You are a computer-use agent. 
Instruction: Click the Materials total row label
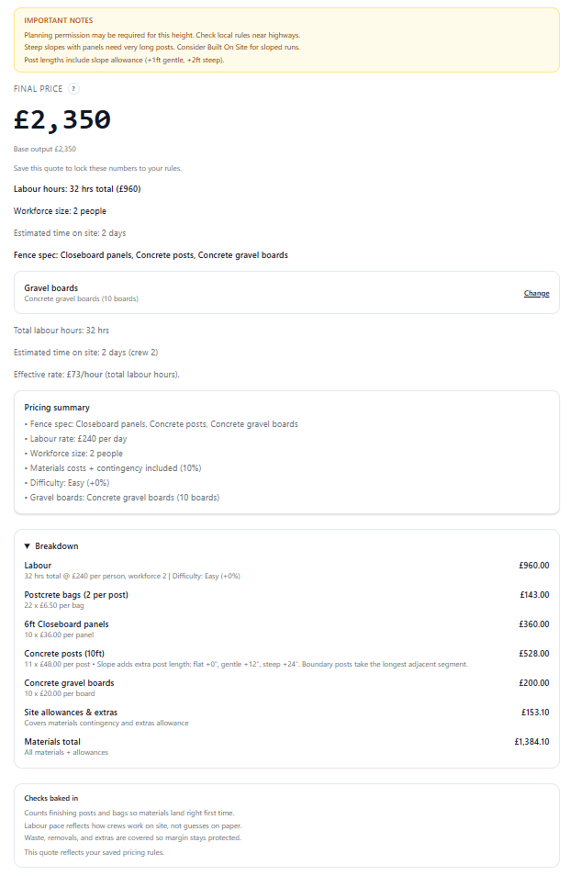[x=52, y=742]
